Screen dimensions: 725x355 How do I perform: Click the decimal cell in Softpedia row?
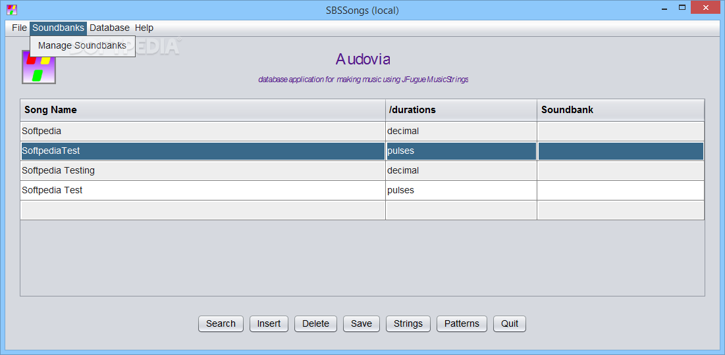tap(461, 131)
